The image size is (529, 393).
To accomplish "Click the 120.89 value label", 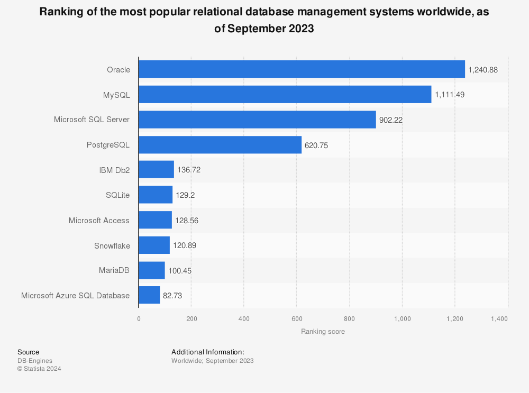I will coord(185,245).
